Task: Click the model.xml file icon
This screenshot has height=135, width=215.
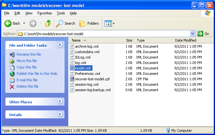Action: [72, 68]
